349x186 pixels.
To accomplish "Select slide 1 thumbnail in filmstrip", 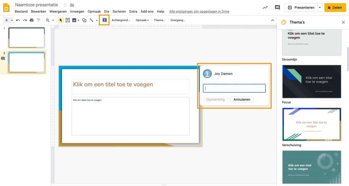I will coord(27,37).
